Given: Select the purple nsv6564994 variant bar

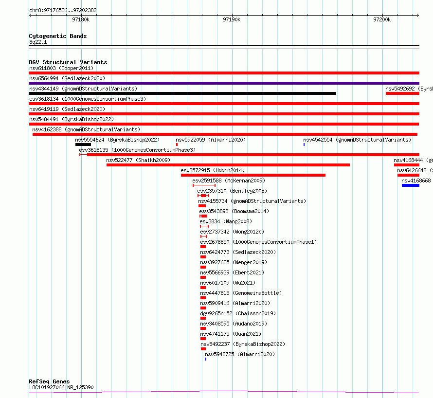Looking at the screenshot, I should coord(224,83).
